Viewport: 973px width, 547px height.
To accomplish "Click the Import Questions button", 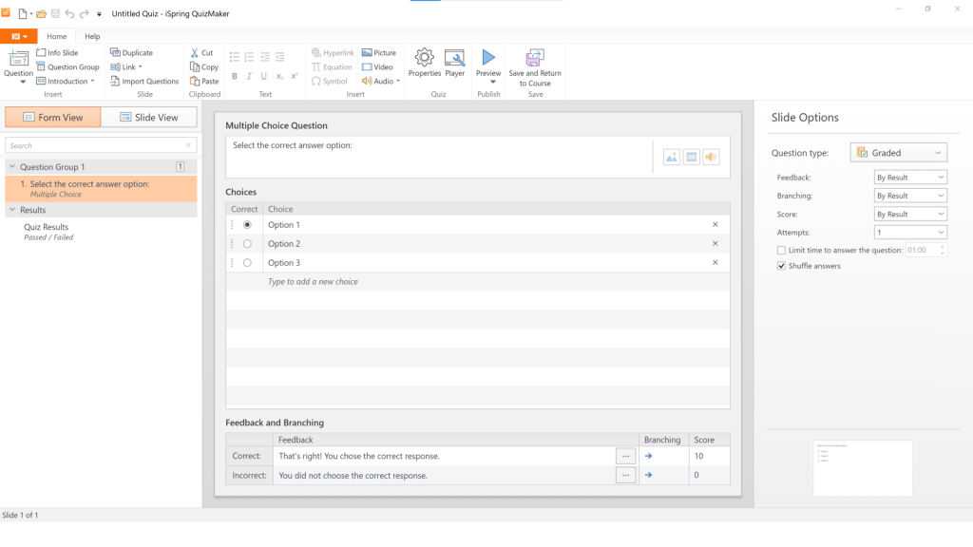I will click(144, 81).
